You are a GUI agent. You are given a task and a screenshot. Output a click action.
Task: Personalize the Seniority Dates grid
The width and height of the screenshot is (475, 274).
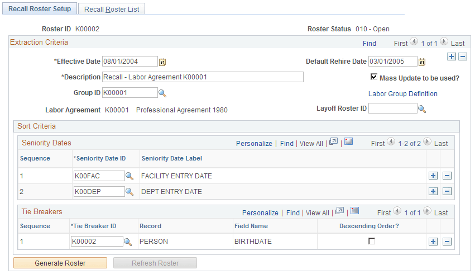(x=254, y=144)
